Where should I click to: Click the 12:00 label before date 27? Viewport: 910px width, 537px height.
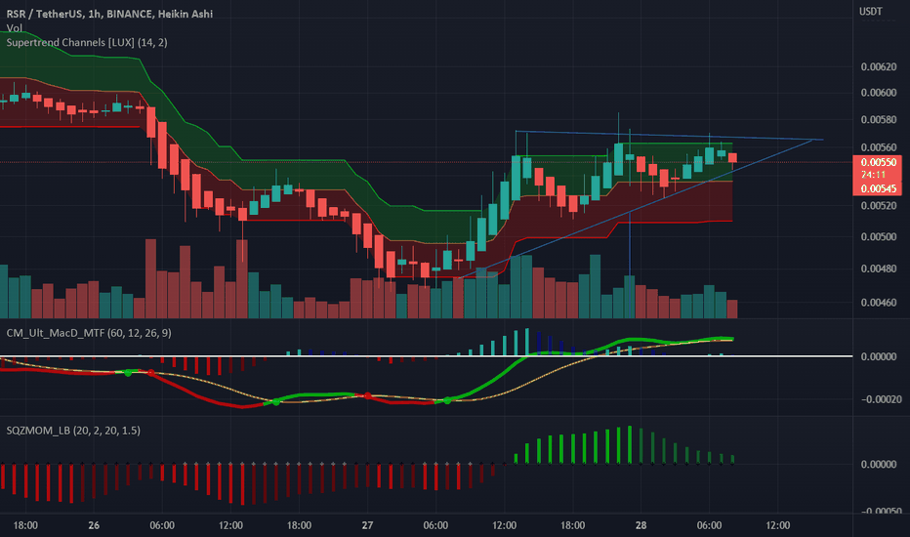pos(230,525)
